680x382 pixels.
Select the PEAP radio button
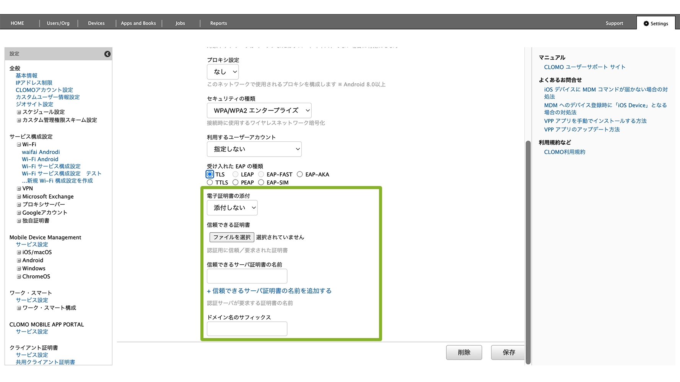pyautogui.click(x=236, y=183)
